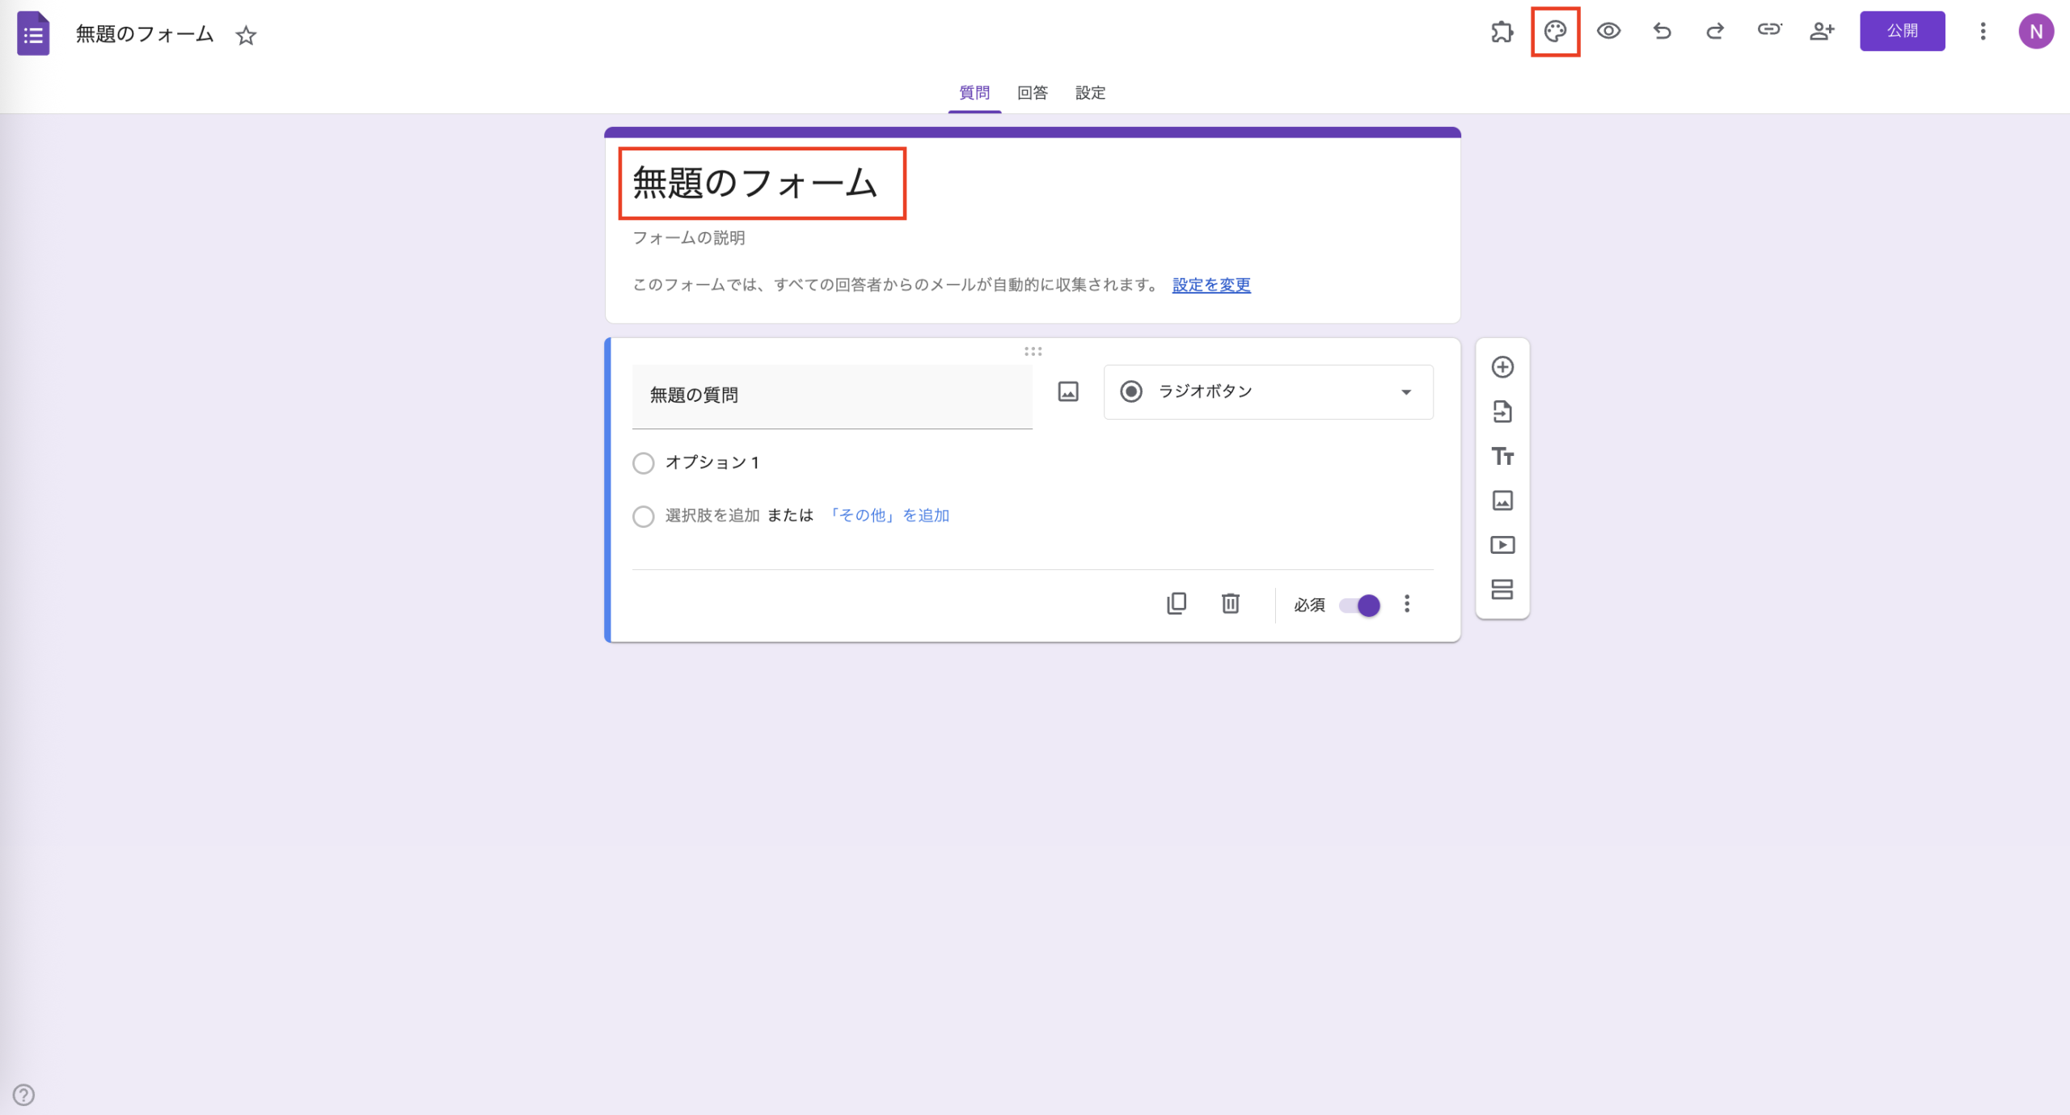Screen dimensions: 2070x1115
Task: Click the import questions icon
Action: pyautogui.click(x=1502, y=412)
